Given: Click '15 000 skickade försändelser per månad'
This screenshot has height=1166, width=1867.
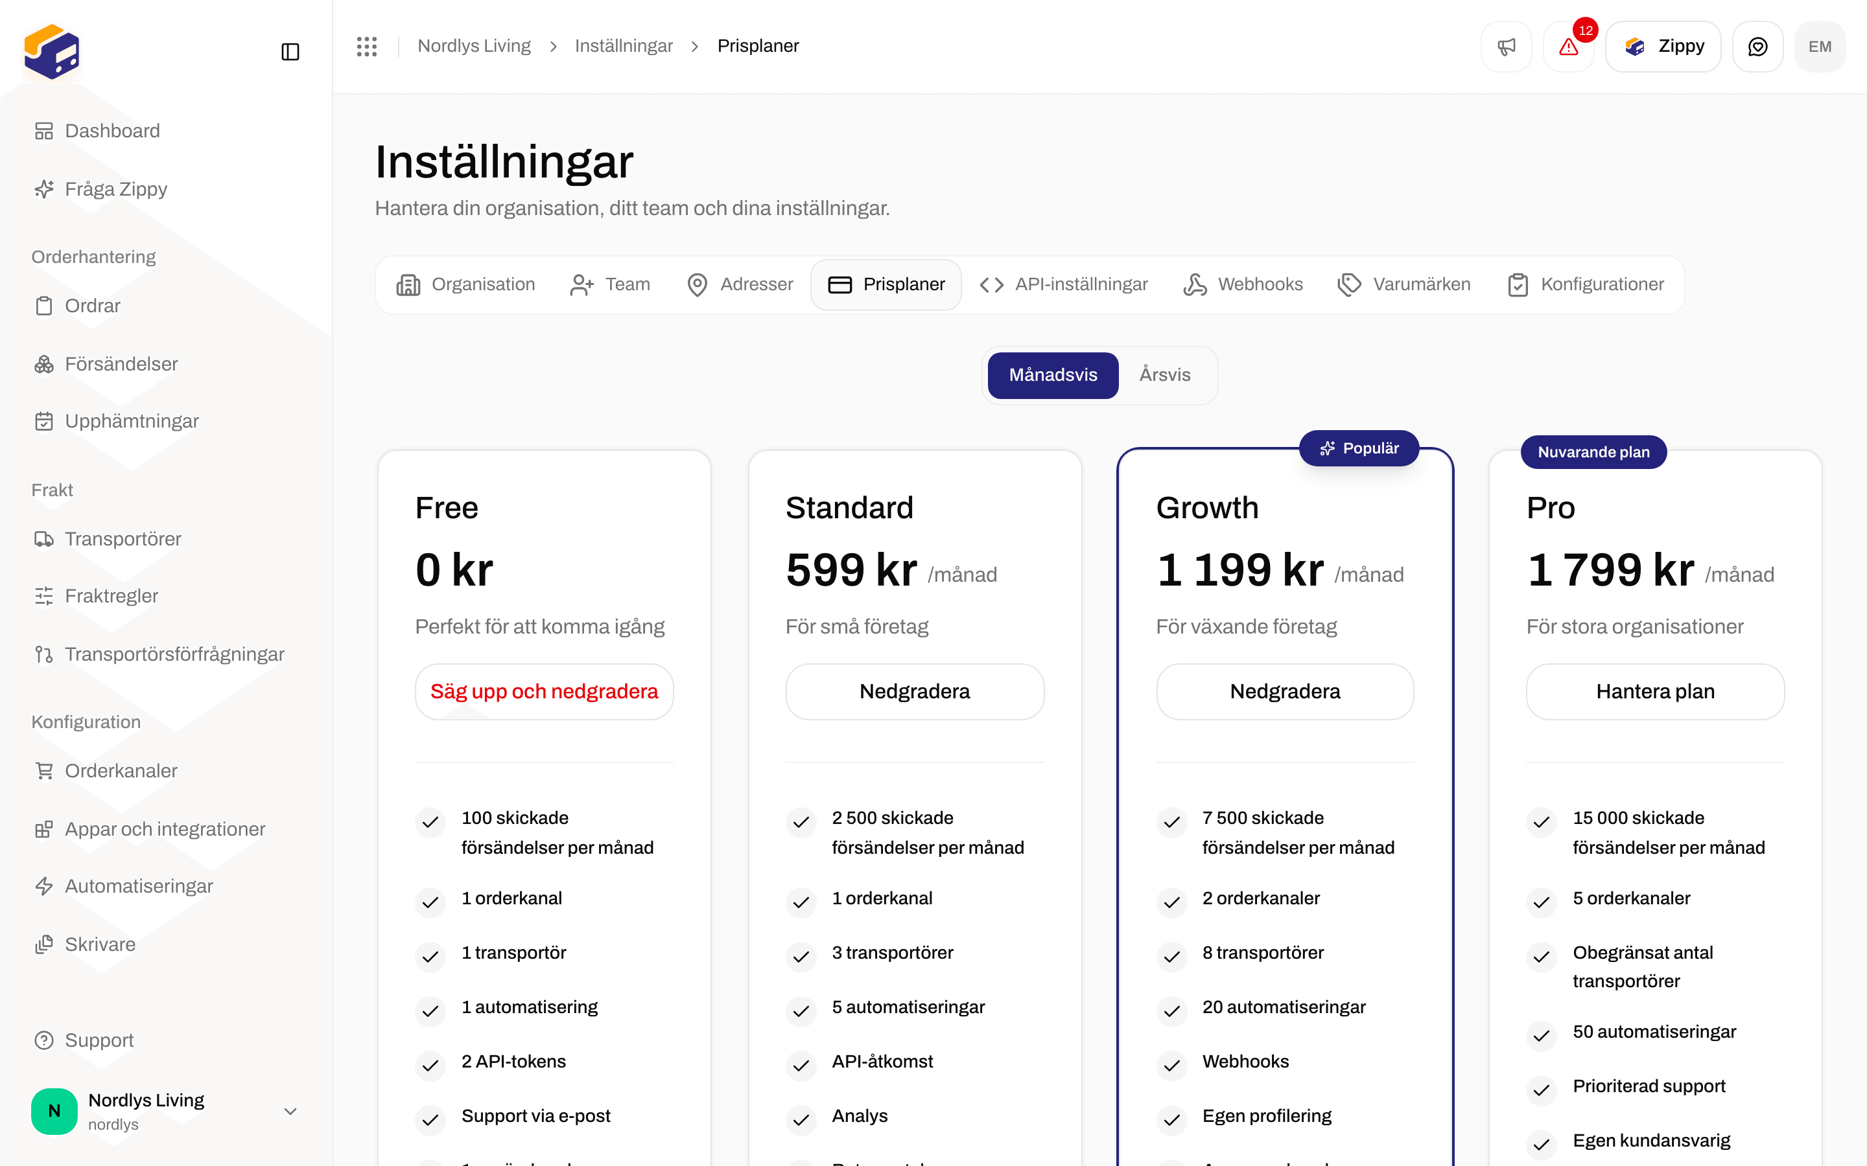Looking at the screenshot, I should tap(1668, 833).
